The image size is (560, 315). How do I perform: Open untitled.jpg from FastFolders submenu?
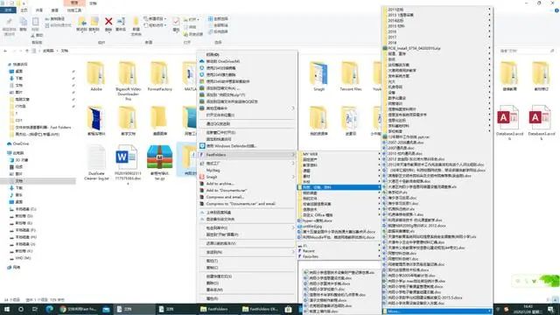click(339, 226)
